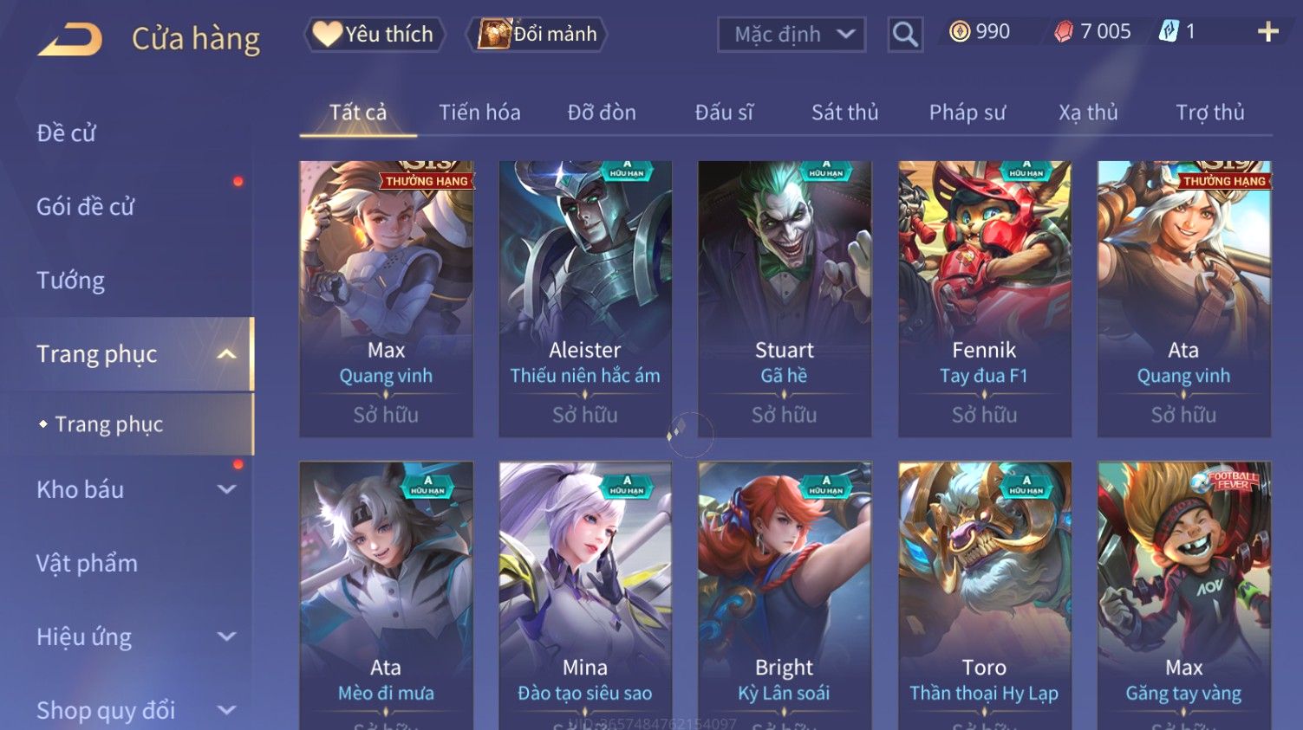Open the Mặc định sort dropdown
Screen dimensions: 1303x730
coord(792,35)
